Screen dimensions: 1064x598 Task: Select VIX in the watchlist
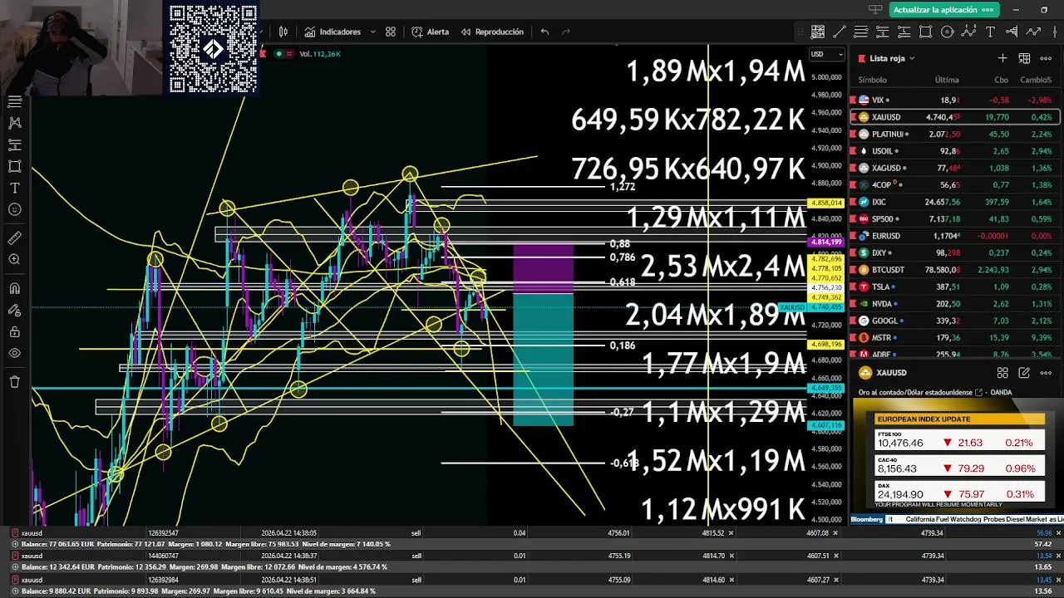click(x=954, y=100)
